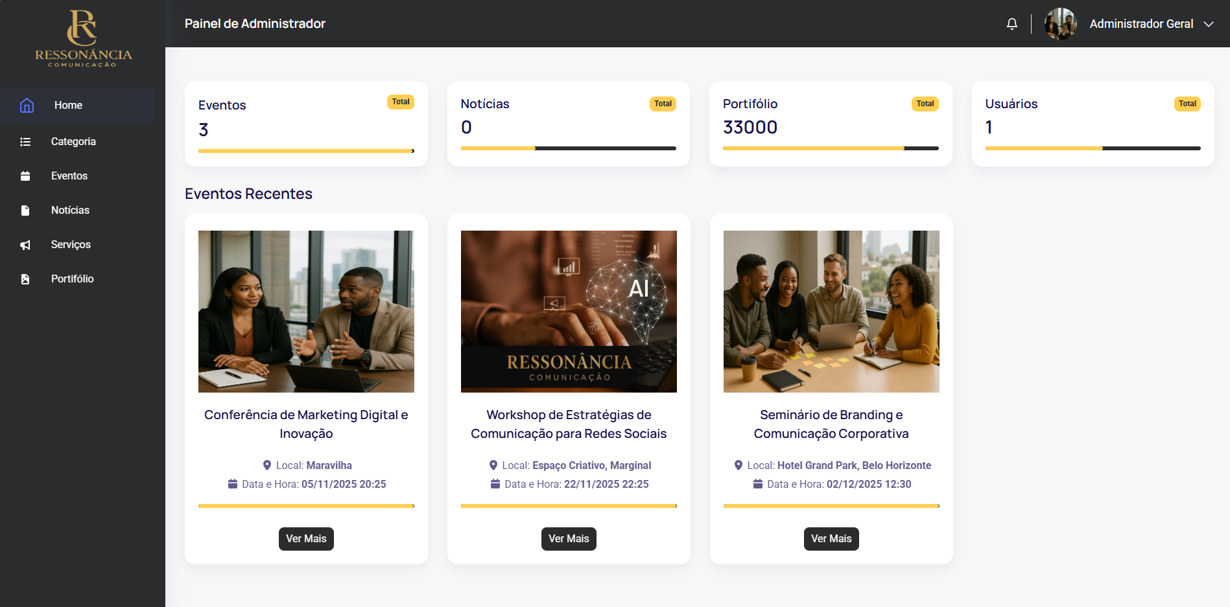Click Ver Mais for Seminário de Branding

pyautogui.click(x=831, y=539)
